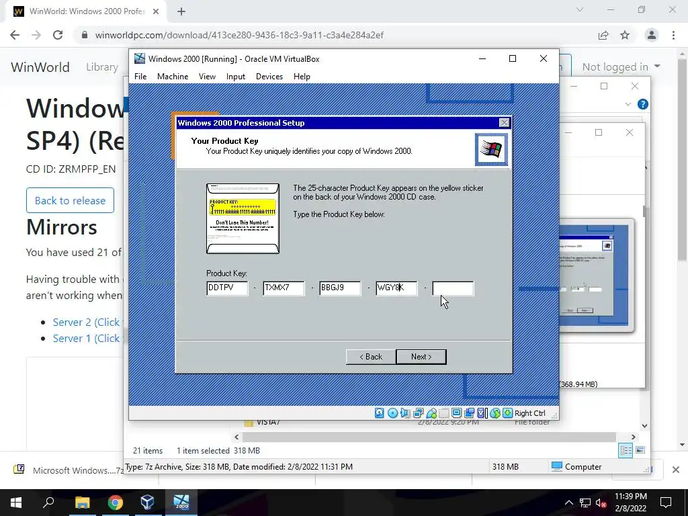Click the Back button in Setup

[x=371, y=357]
